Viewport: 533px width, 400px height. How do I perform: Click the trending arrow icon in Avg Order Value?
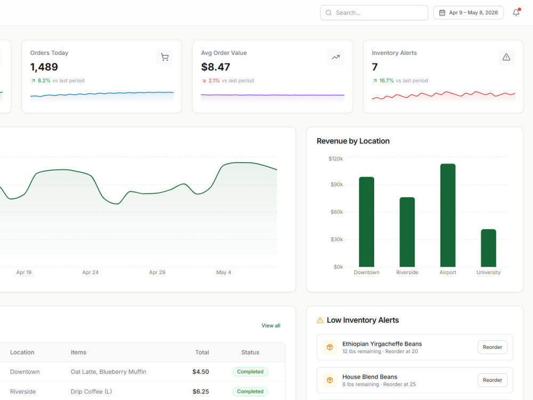point(336,57)
